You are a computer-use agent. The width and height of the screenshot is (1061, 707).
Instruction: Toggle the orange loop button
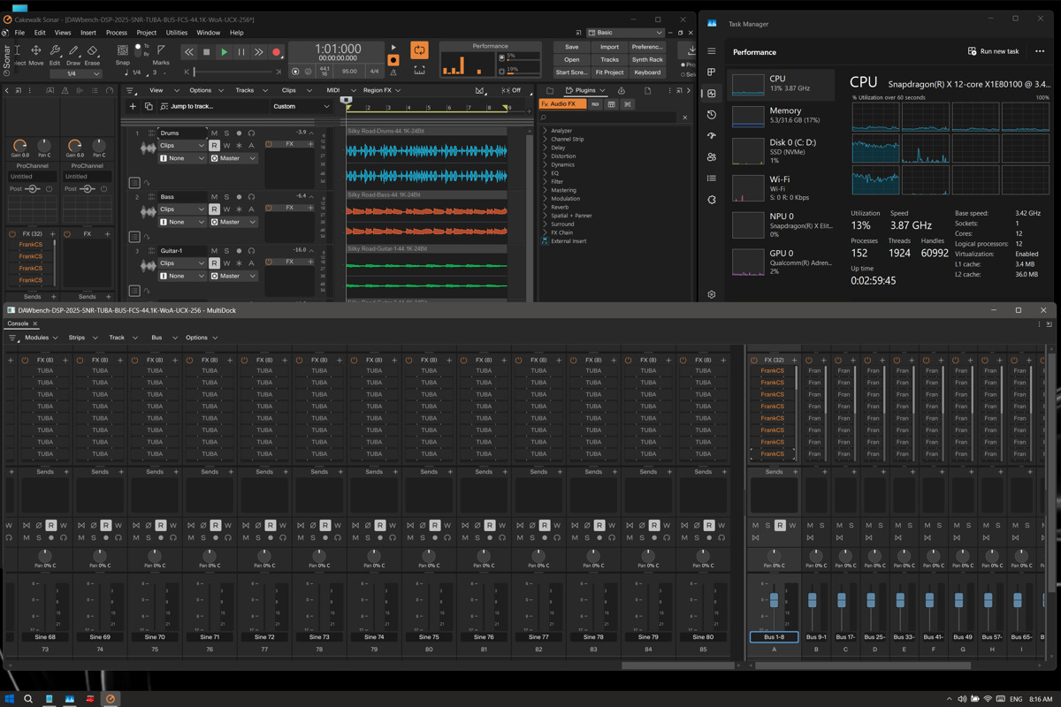(x=419, y=50)
